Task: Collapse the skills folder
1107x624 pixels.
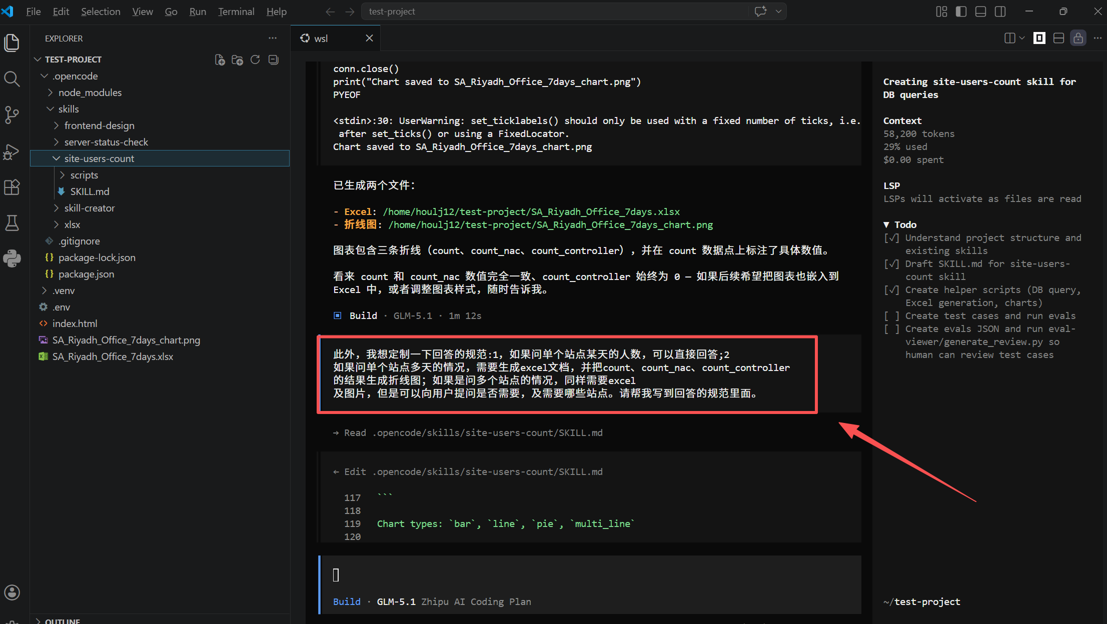Action: [x=51, y=109]
